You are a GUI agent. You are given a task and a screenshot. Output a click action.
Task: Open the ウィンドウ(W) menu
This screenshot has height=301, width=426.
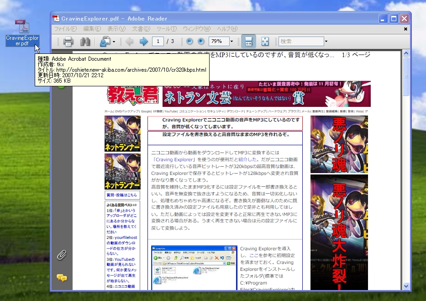tap(197, 28)
